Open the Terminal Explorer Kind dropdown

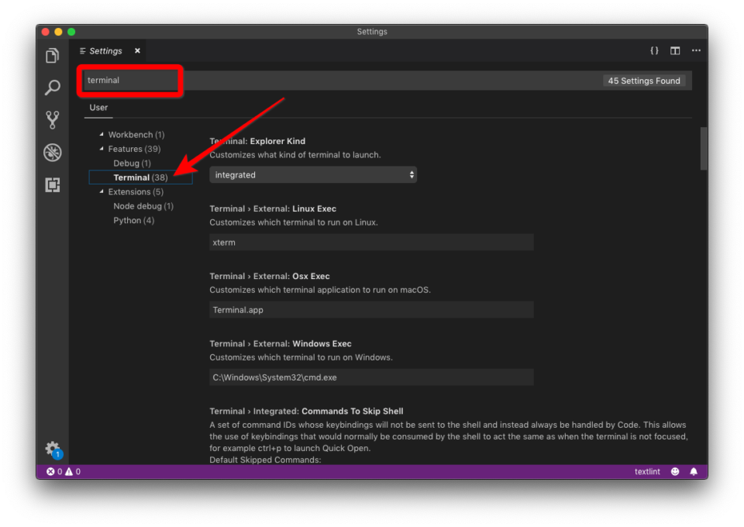313,174
